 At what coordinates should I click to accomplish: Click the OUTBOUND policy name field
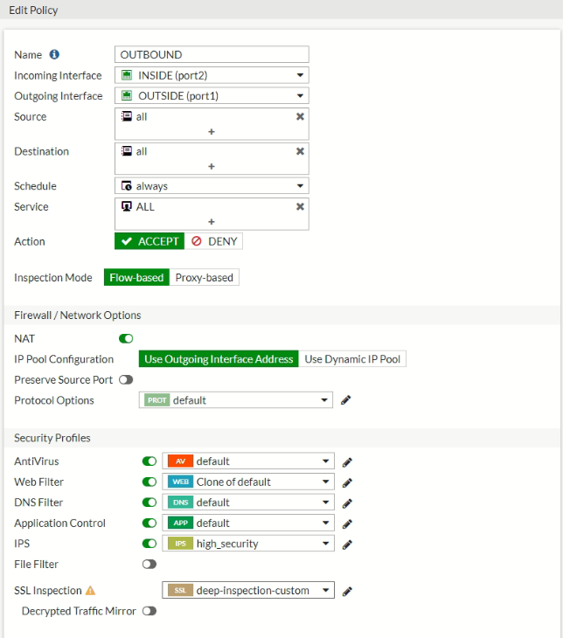212,54
